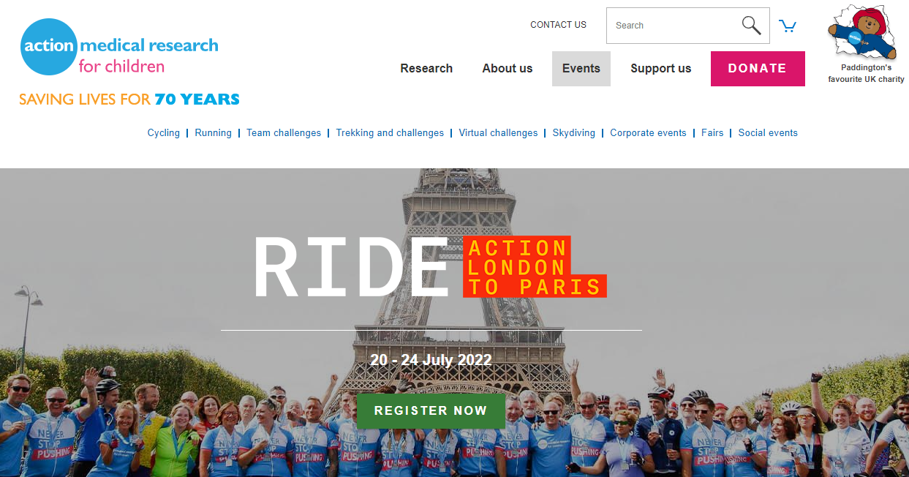
Task: Select the Skydiving link
Action: click(x=574, y=133)
